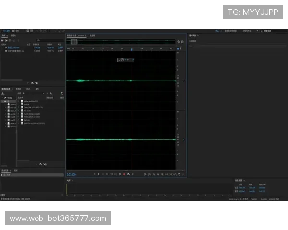The height and width of the screenshot is (230, 288).
Task: Click the red Record button
Action: [123, 174]
